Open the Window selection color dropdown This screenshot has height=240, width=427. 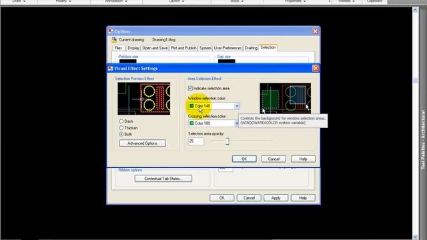point(237,106)
